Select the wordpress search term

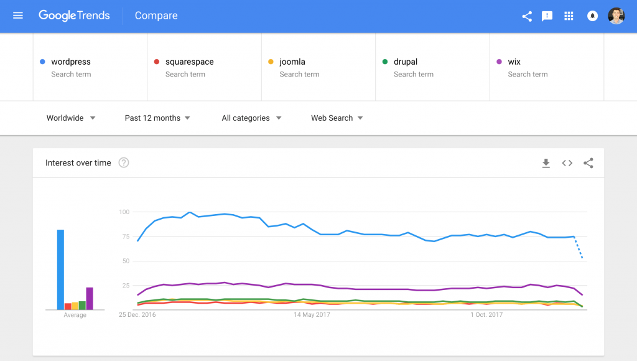(x=71, y=62)
